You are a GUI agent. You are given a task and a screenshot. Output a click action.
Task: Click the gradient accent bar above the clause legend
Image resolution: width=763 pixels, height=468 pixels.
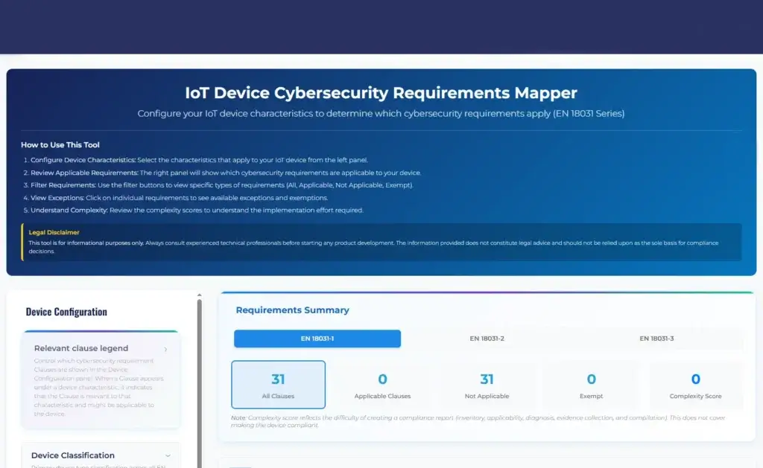(x=101, y=330)
